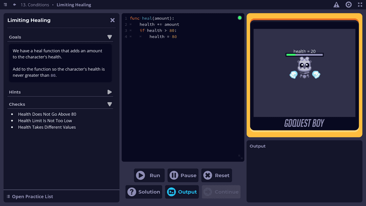Image resolution: width=366 pixels, height=206 pixels.
Task: Run the code
Action: 149,175
